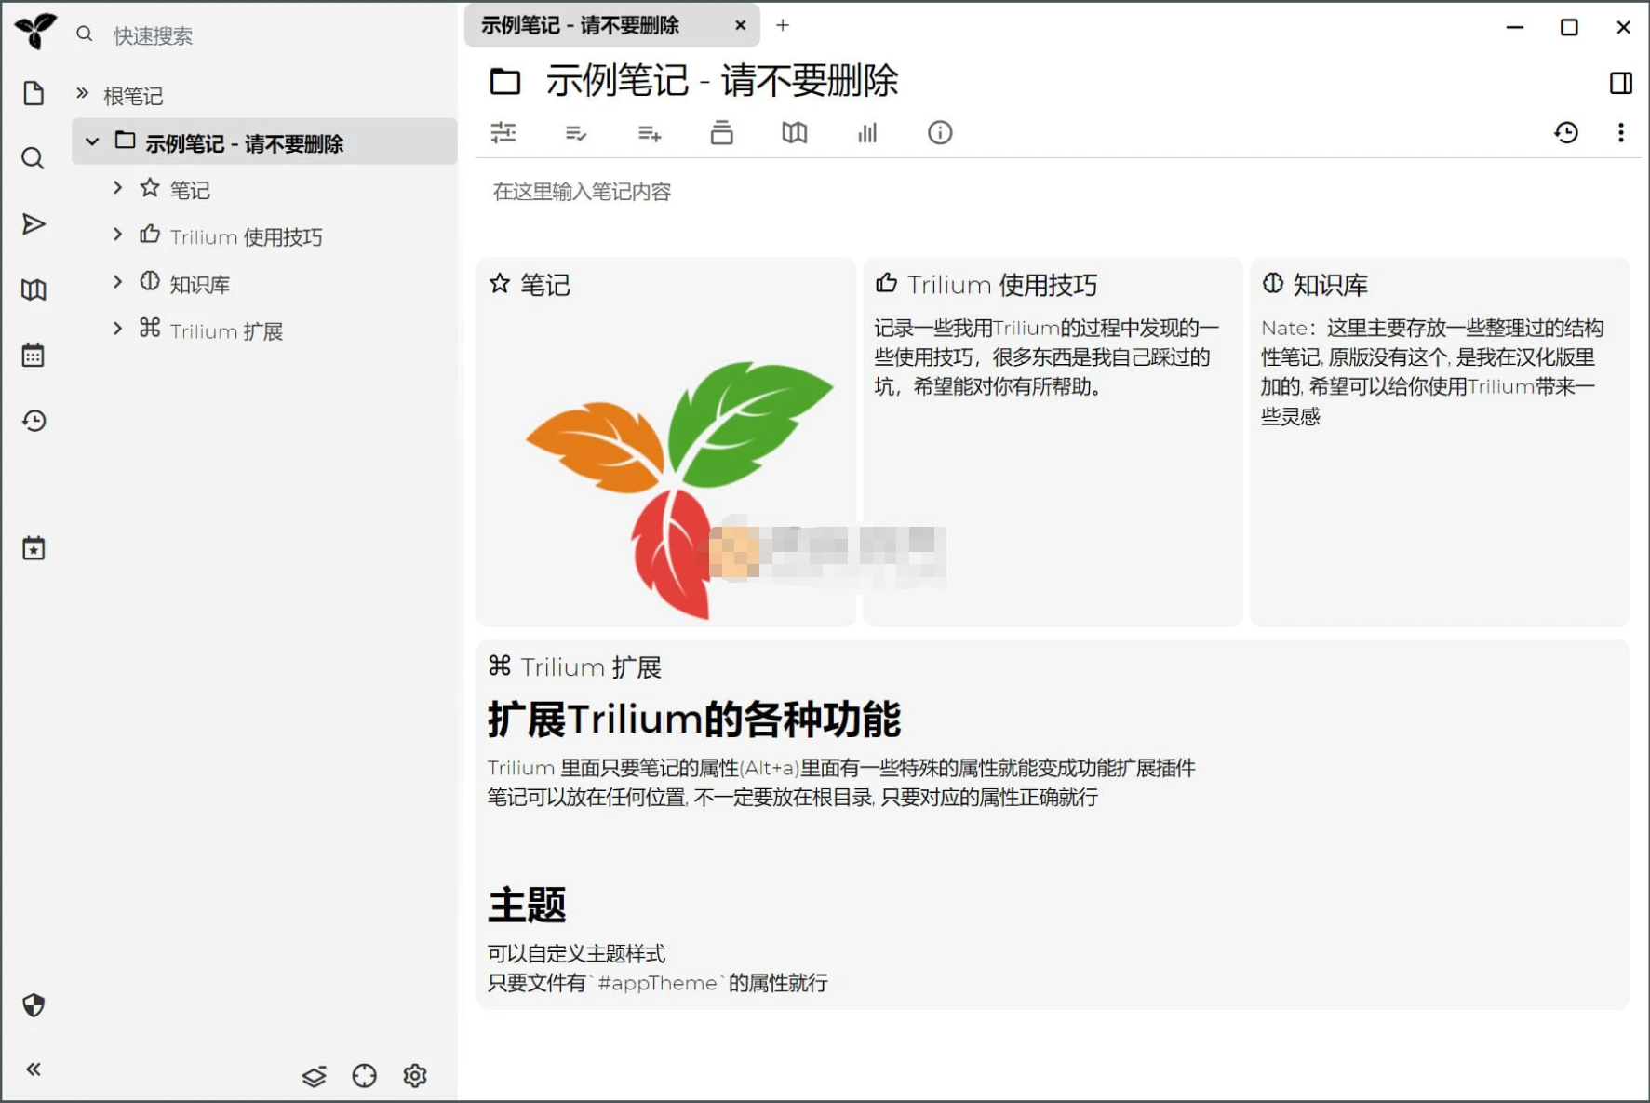Image resolution: width=1650 pixels, height=1103 pixels.
Task: Expand the 知识库 tree node
Action: (117, 282)
